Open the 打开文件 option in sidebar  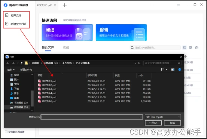click(13, 15)
